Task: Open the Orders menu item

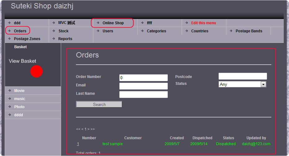Action: click(x=20, y=31)
